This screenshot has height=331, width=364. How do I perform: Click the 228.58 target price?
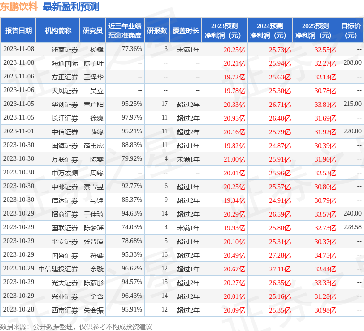[x=352, y=227]
